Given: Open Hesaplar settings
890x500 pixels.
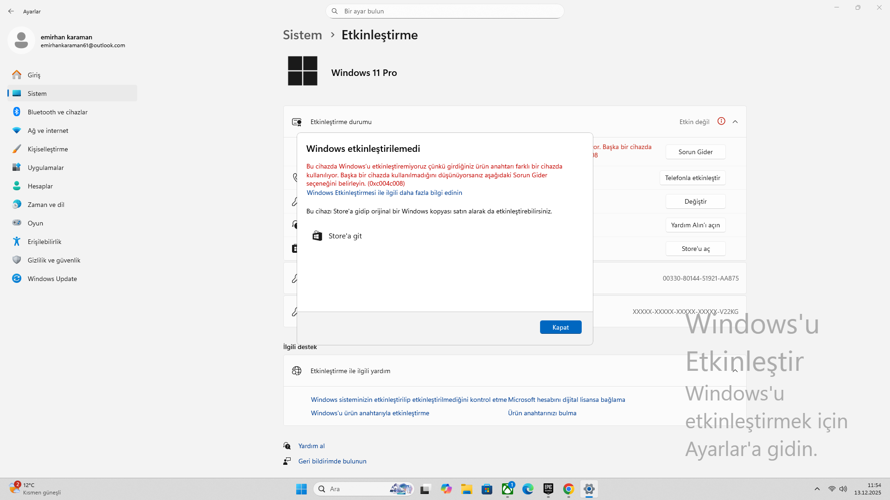Looking at the screenshot, I should coord(72,186).
